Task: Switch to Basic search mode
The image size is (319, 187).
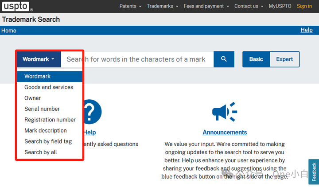Action: coord(256,59)
